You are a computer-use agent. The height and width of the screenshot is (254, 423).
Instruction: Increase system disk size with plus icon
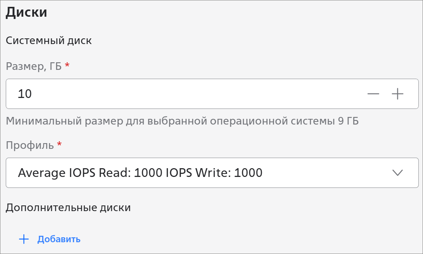point(397,94)
